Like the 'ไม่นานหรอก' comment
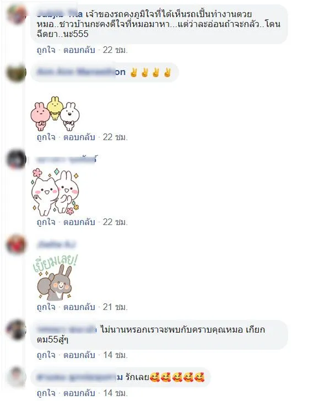This screenshot has height=401, width=309. pos(46,355)
